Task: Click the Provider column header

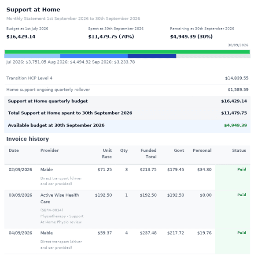Action: (x=49, y=150)
